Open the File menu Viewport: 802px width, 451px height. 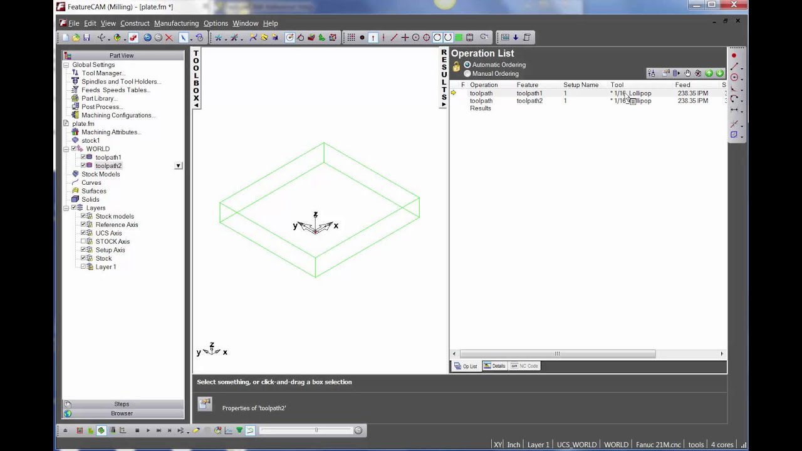(x=74, y=23)
